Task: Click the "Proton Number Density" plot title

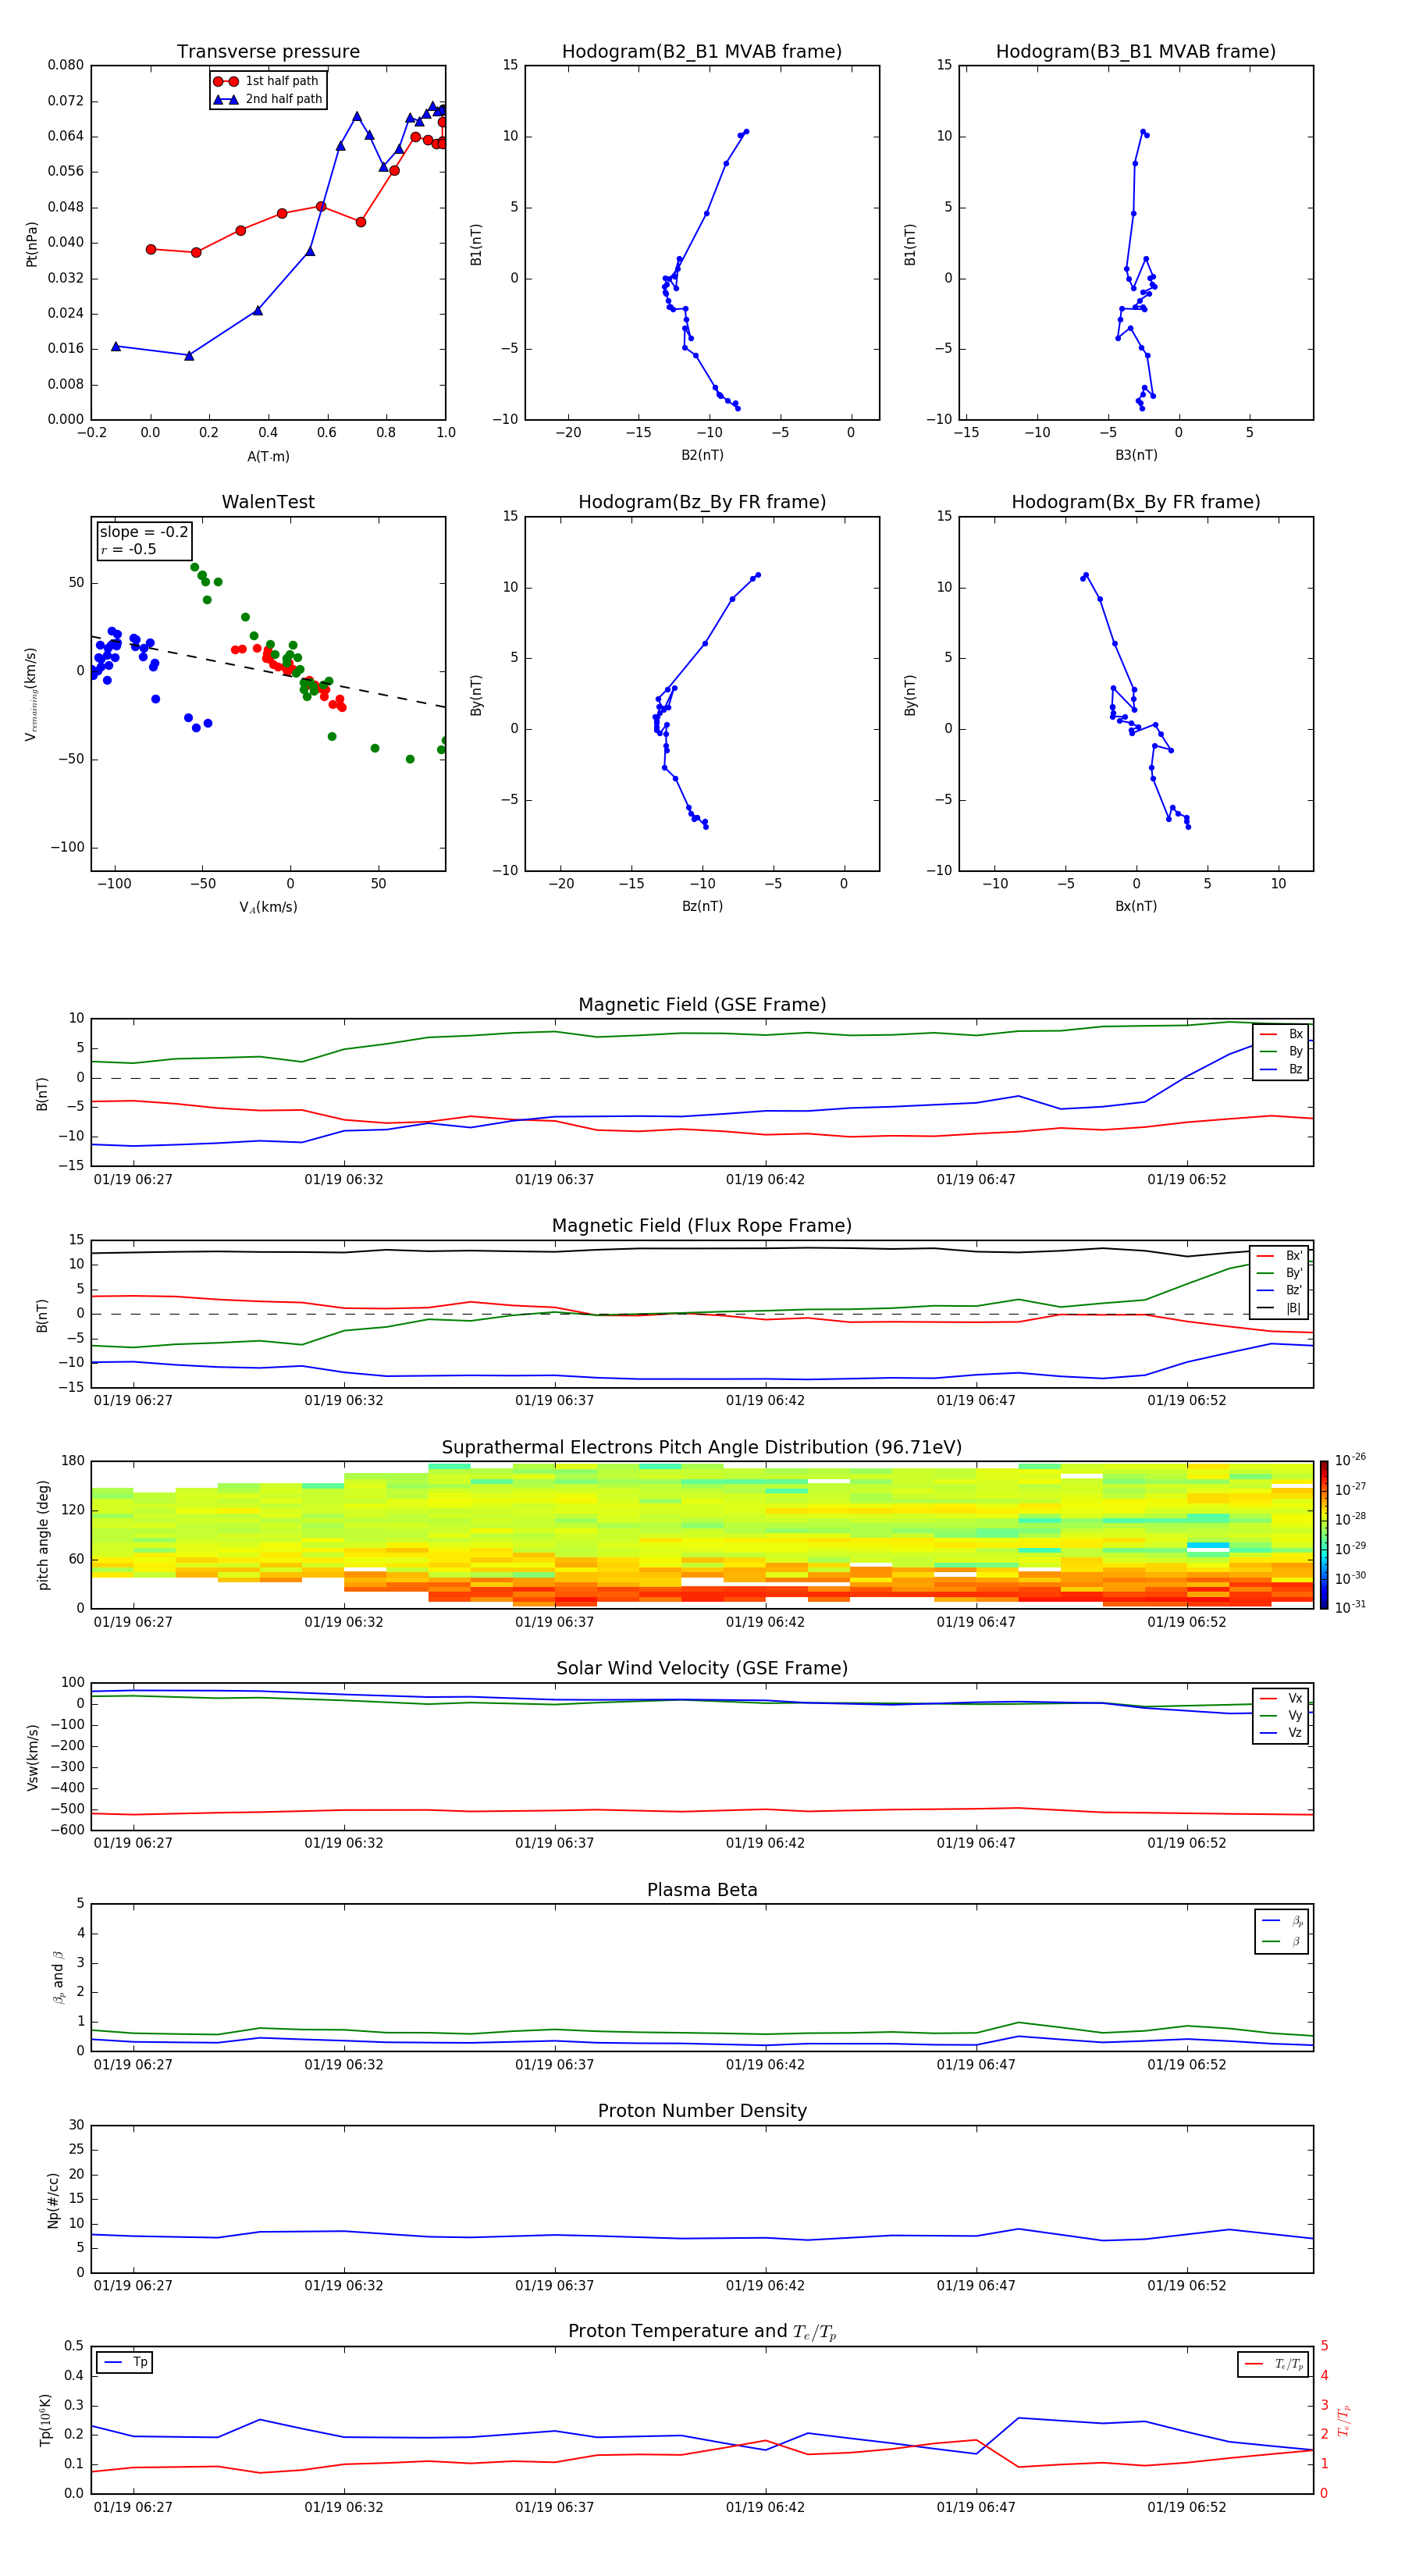Action: pos(702,2112)
